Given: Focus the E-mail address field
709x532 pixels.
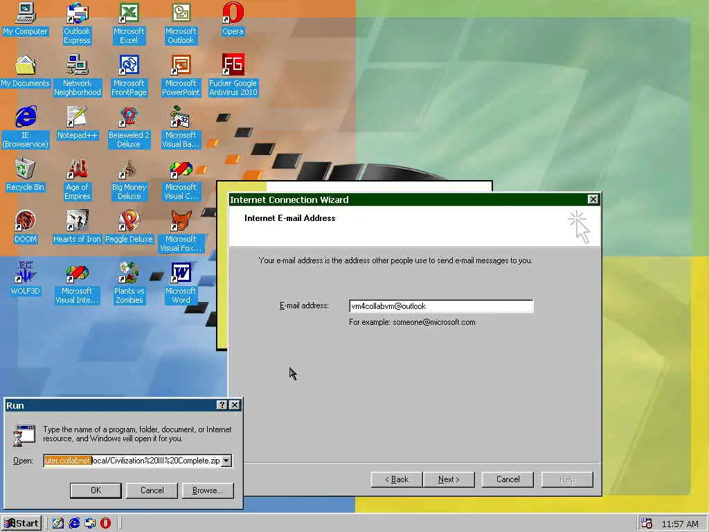Looking at the screenshot, I should click(441, 306).
